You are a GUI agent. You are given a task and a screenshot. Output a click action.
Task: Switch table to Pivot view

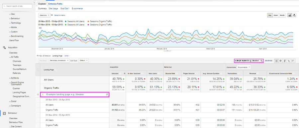(x=293, y=61)
